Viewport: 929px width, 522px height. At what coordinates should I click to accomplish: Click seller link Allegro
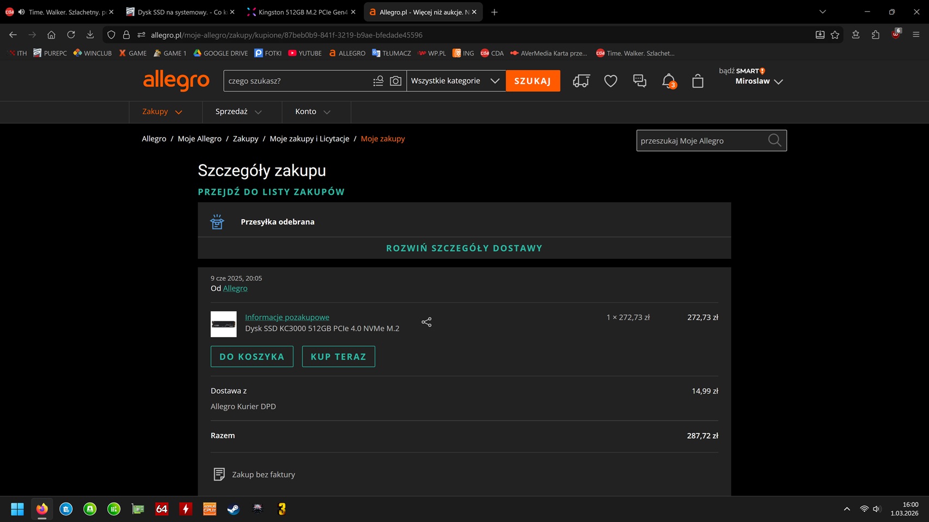(235, 288)
